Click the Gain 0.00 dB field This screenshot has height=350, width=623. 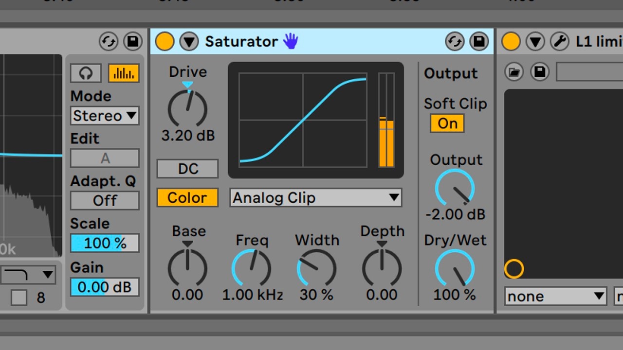105,287
